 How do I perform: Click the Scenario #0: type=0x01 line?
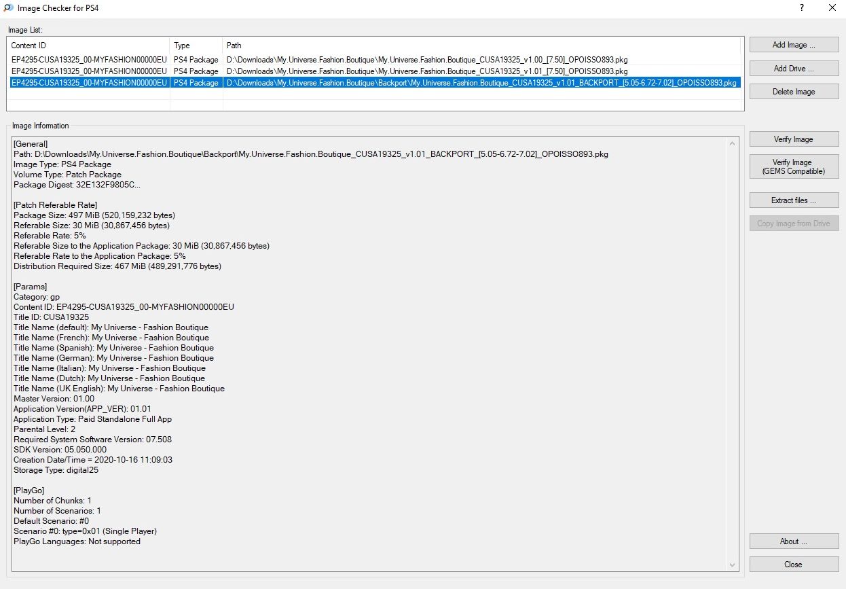(x=85, y=531)
